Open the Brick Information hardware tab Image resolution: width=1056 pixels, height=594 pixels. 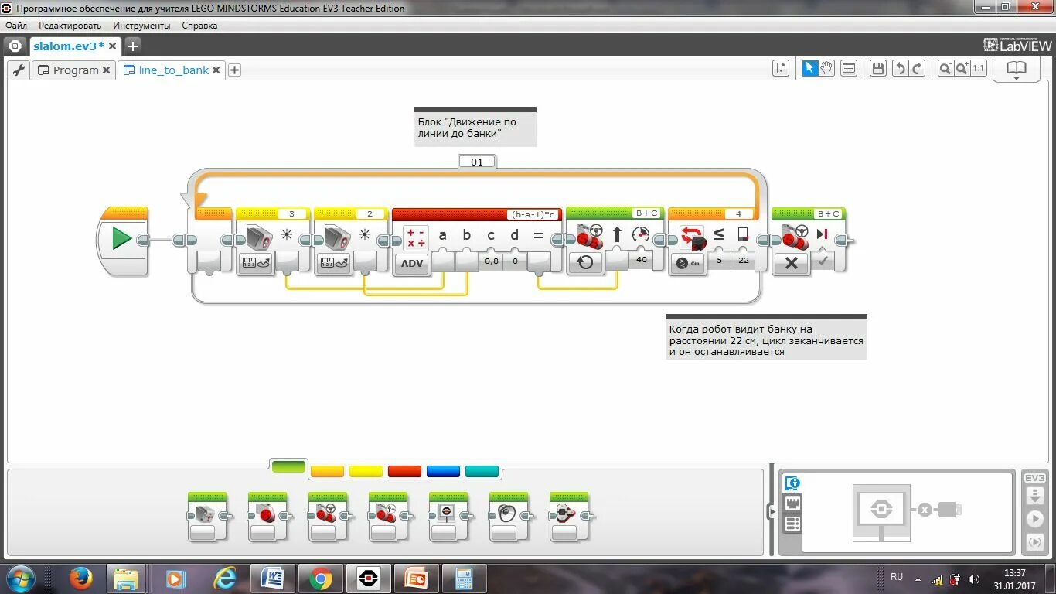[x=792, y=483]
